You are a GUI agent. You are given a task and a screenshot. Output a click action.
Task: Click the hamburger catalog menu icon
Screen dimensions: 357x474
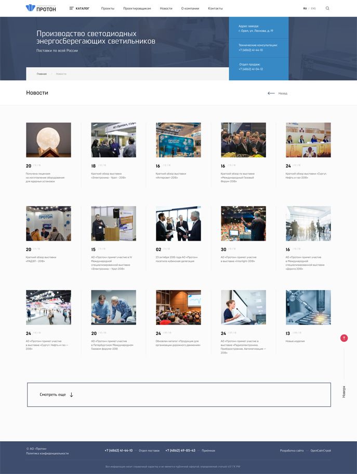[x=72, y=8]
